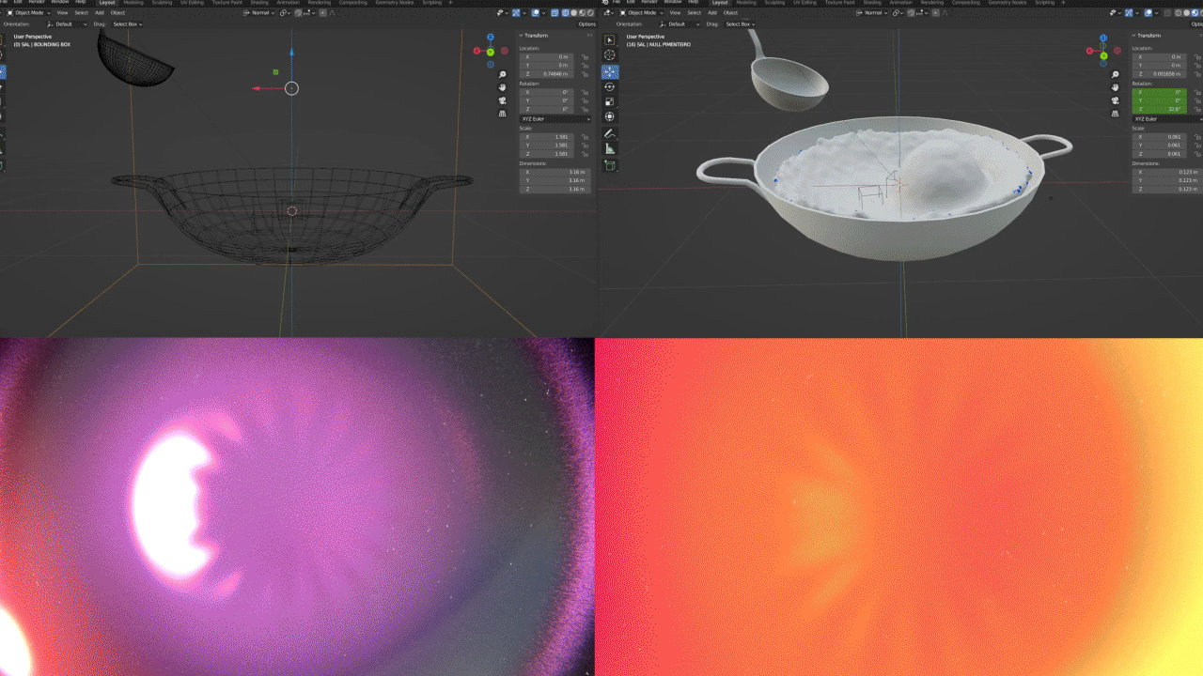Viewport: 1203px width, 676px height.
Task: Switch to solid shading in left window
Action: [x=573, y=13]
